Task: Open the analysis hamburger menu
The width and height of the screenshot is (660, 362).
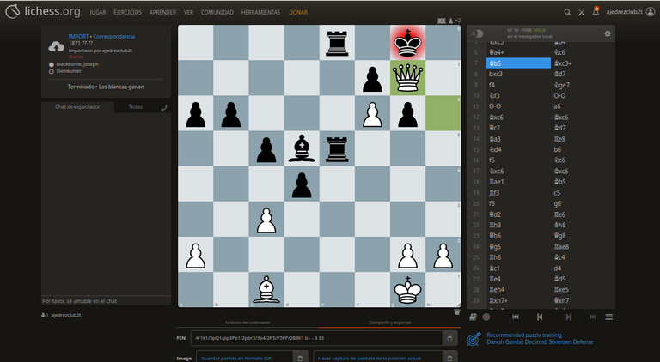Action: 609,317
